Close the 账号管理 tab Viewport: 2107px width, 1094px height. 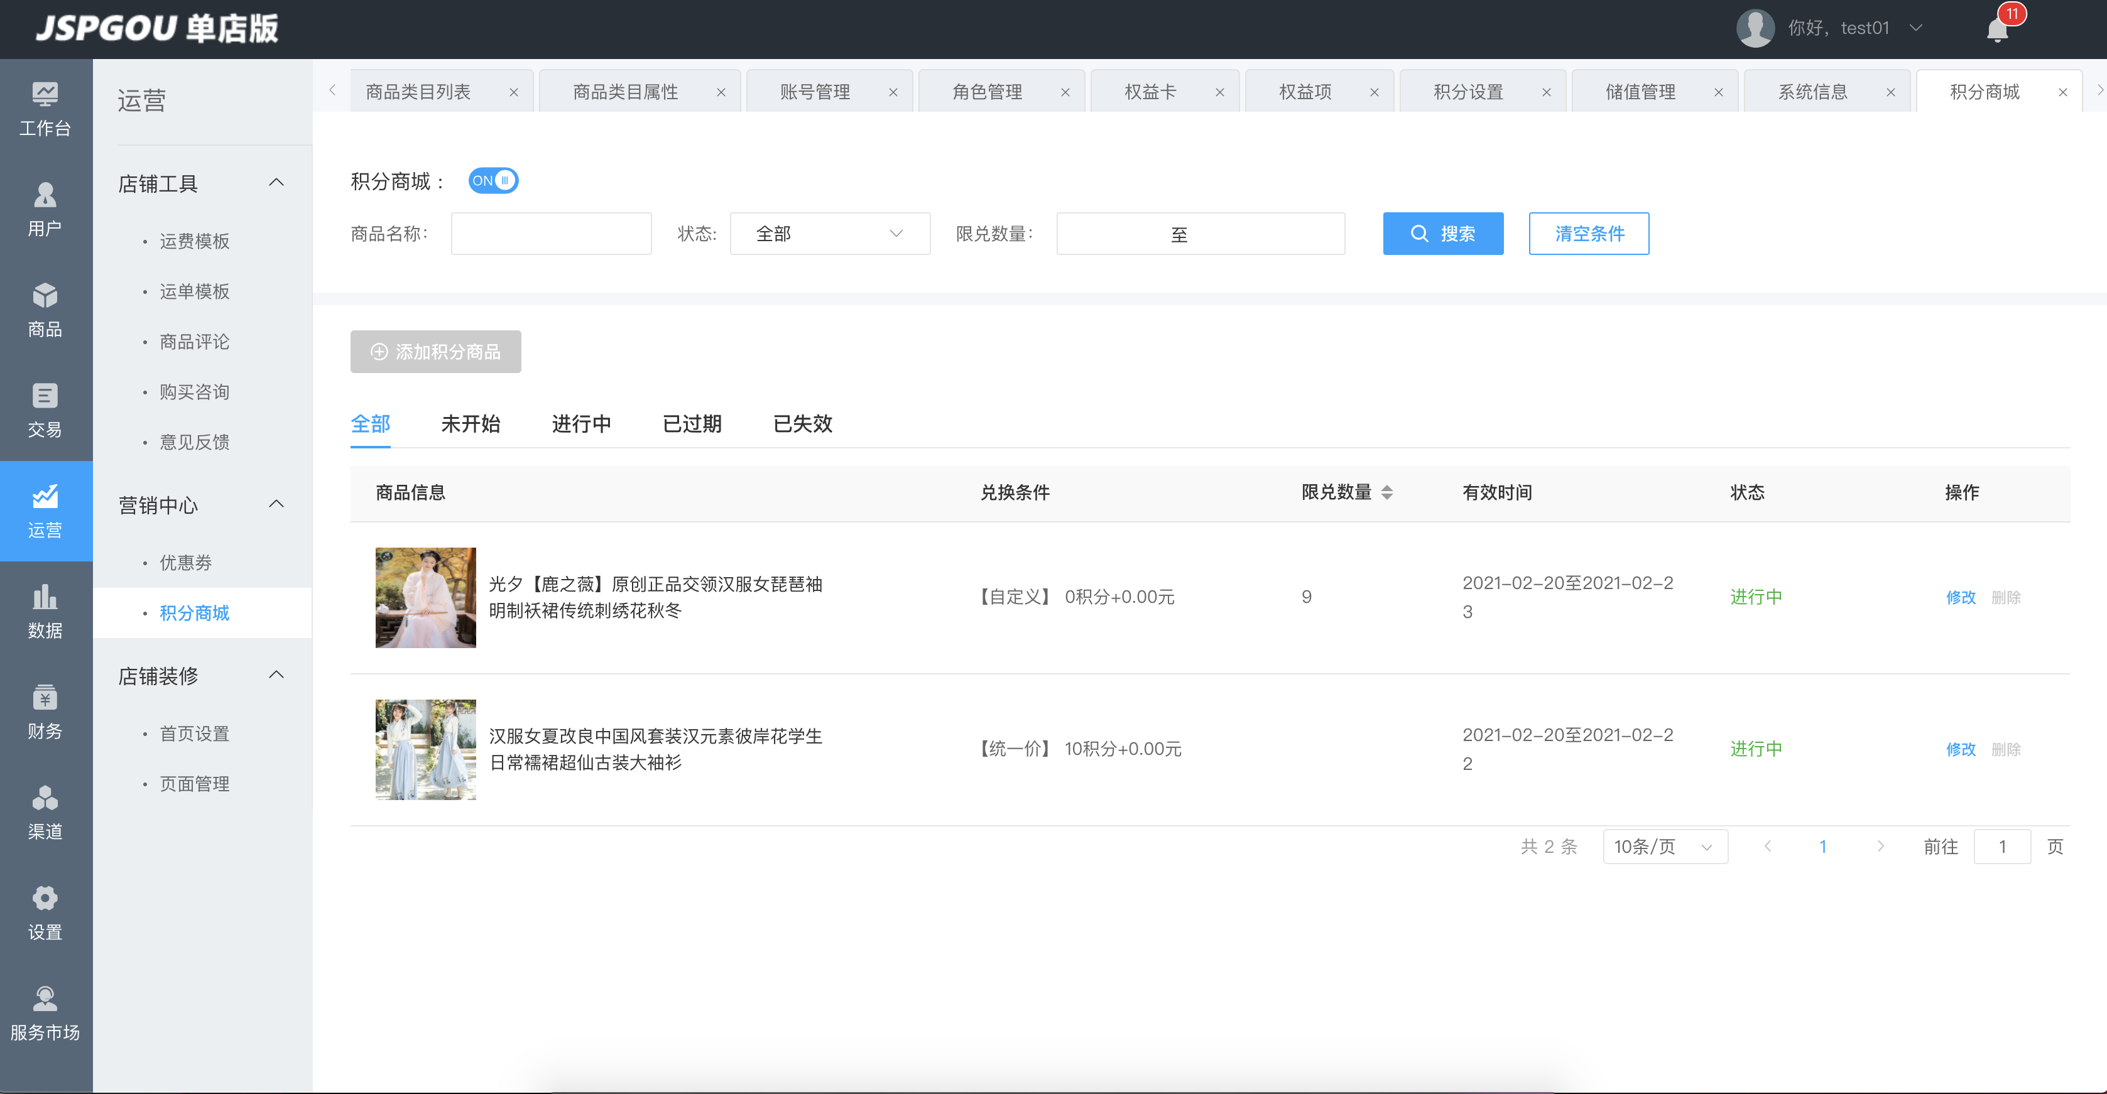click(x=893, y=92)
